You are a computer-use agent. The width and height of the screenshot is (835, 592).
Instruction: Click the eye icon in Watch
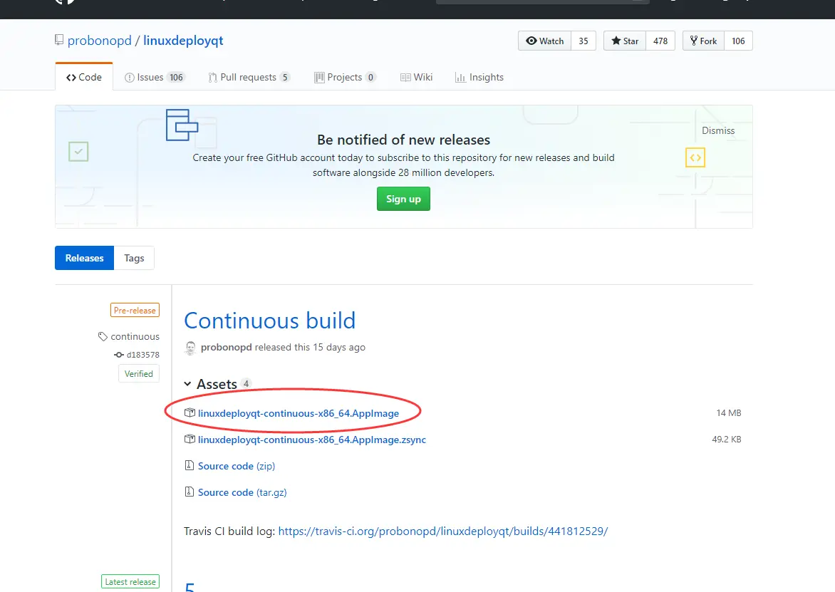[531, 41]
